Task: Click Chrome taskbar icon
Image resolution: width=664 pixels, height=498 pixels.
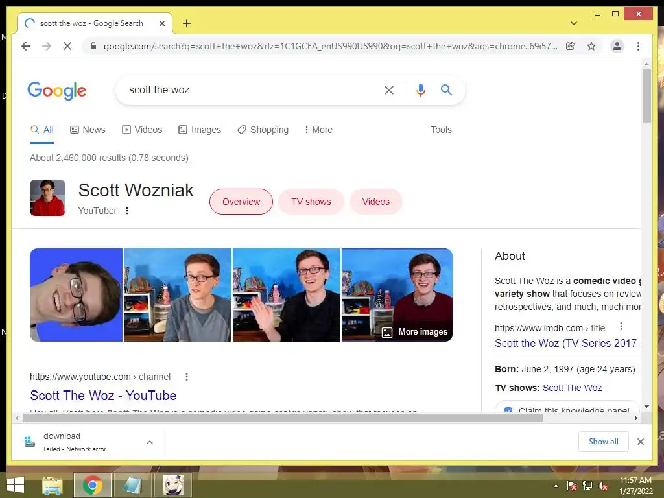Action: click(x=92, y=485)
